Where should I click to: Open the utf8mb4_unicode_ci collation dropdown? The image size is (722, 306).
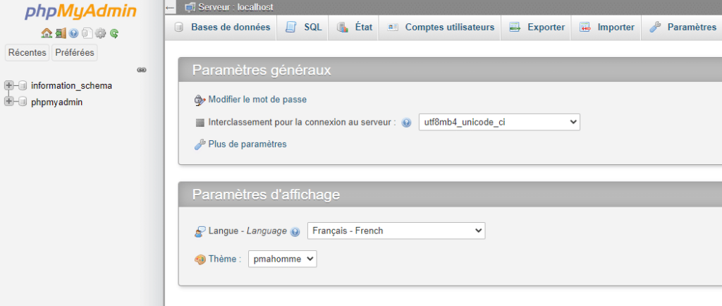[499, 123]
